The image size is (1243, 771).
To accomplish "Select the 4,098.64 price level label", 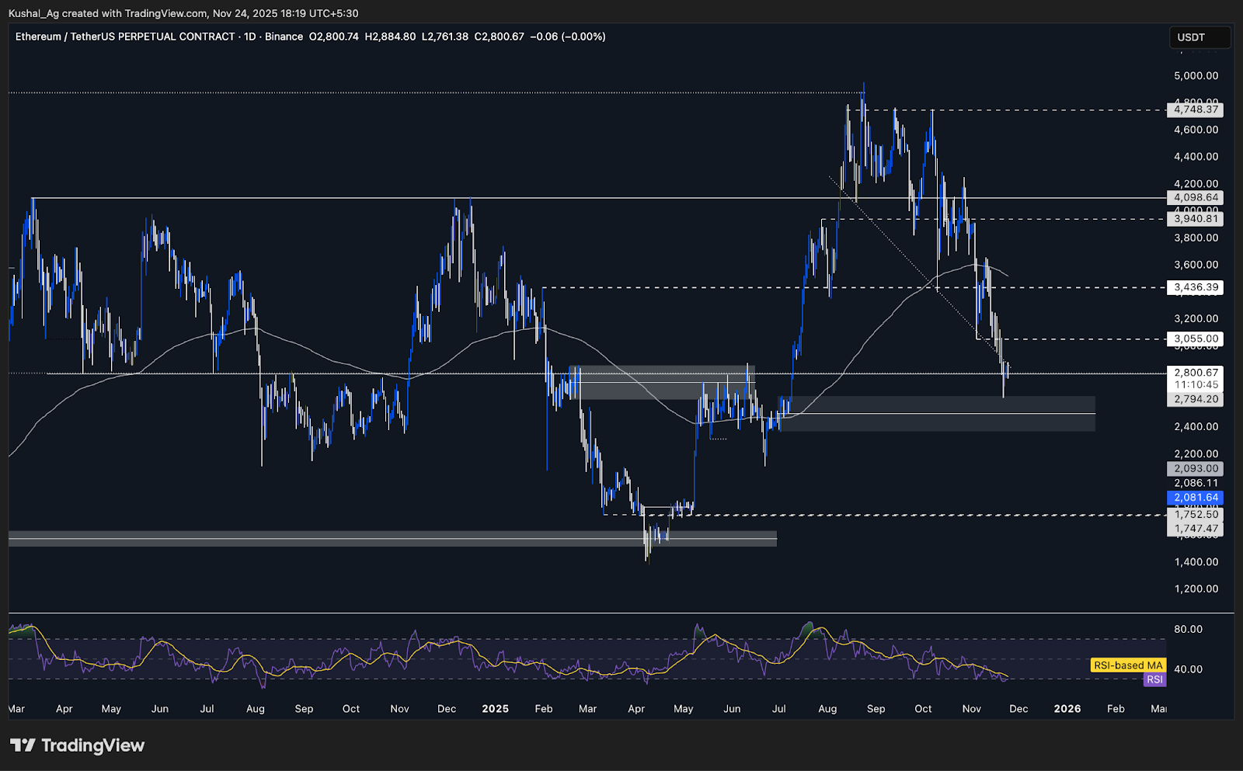I will click(1196, 198).
